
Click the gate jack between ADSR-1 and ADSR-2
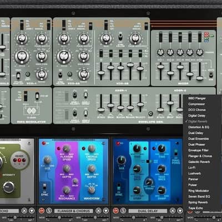[150, 113]
